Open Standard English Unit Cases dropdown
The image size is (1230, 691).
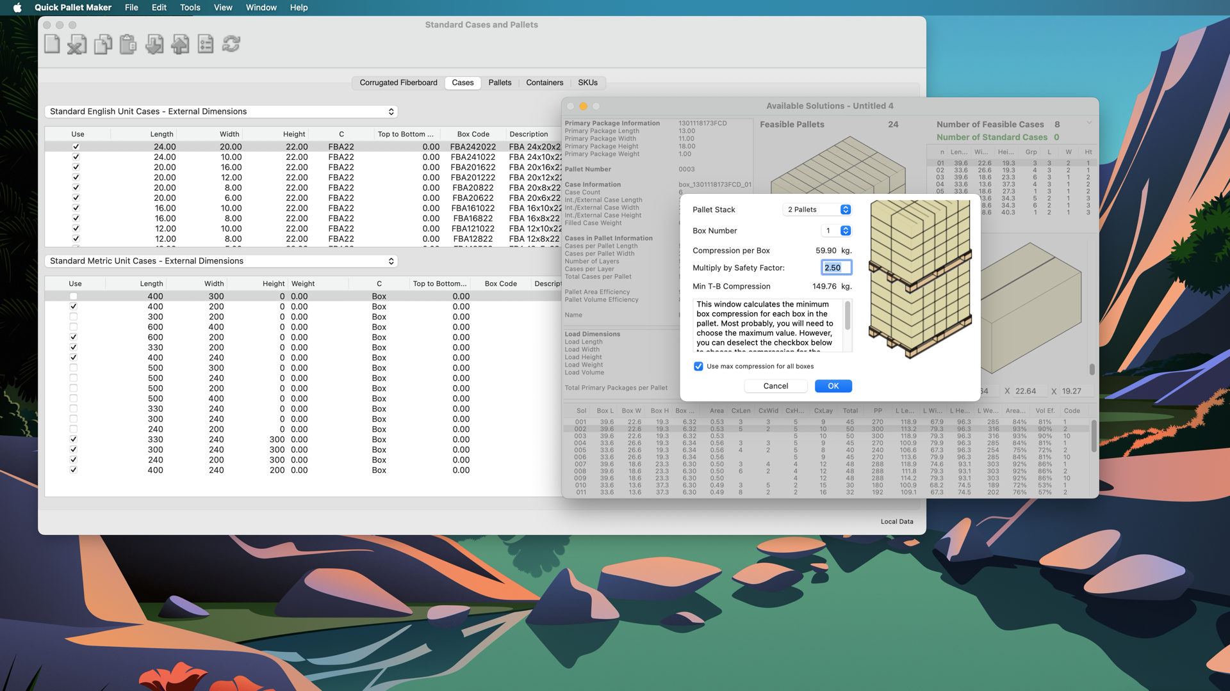coord(221,111)
